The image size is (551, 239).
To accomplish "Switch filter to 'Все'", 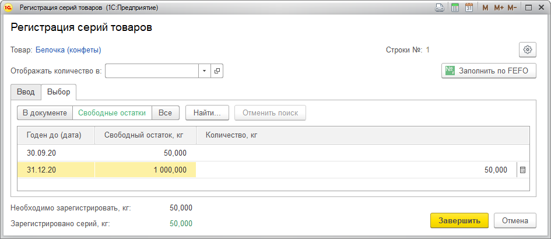I will click(x=165, y=113).
